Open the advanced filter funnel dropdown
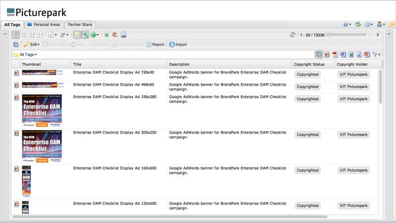The height and width of the screenshot is (223, 396). (x=376, y=54)
